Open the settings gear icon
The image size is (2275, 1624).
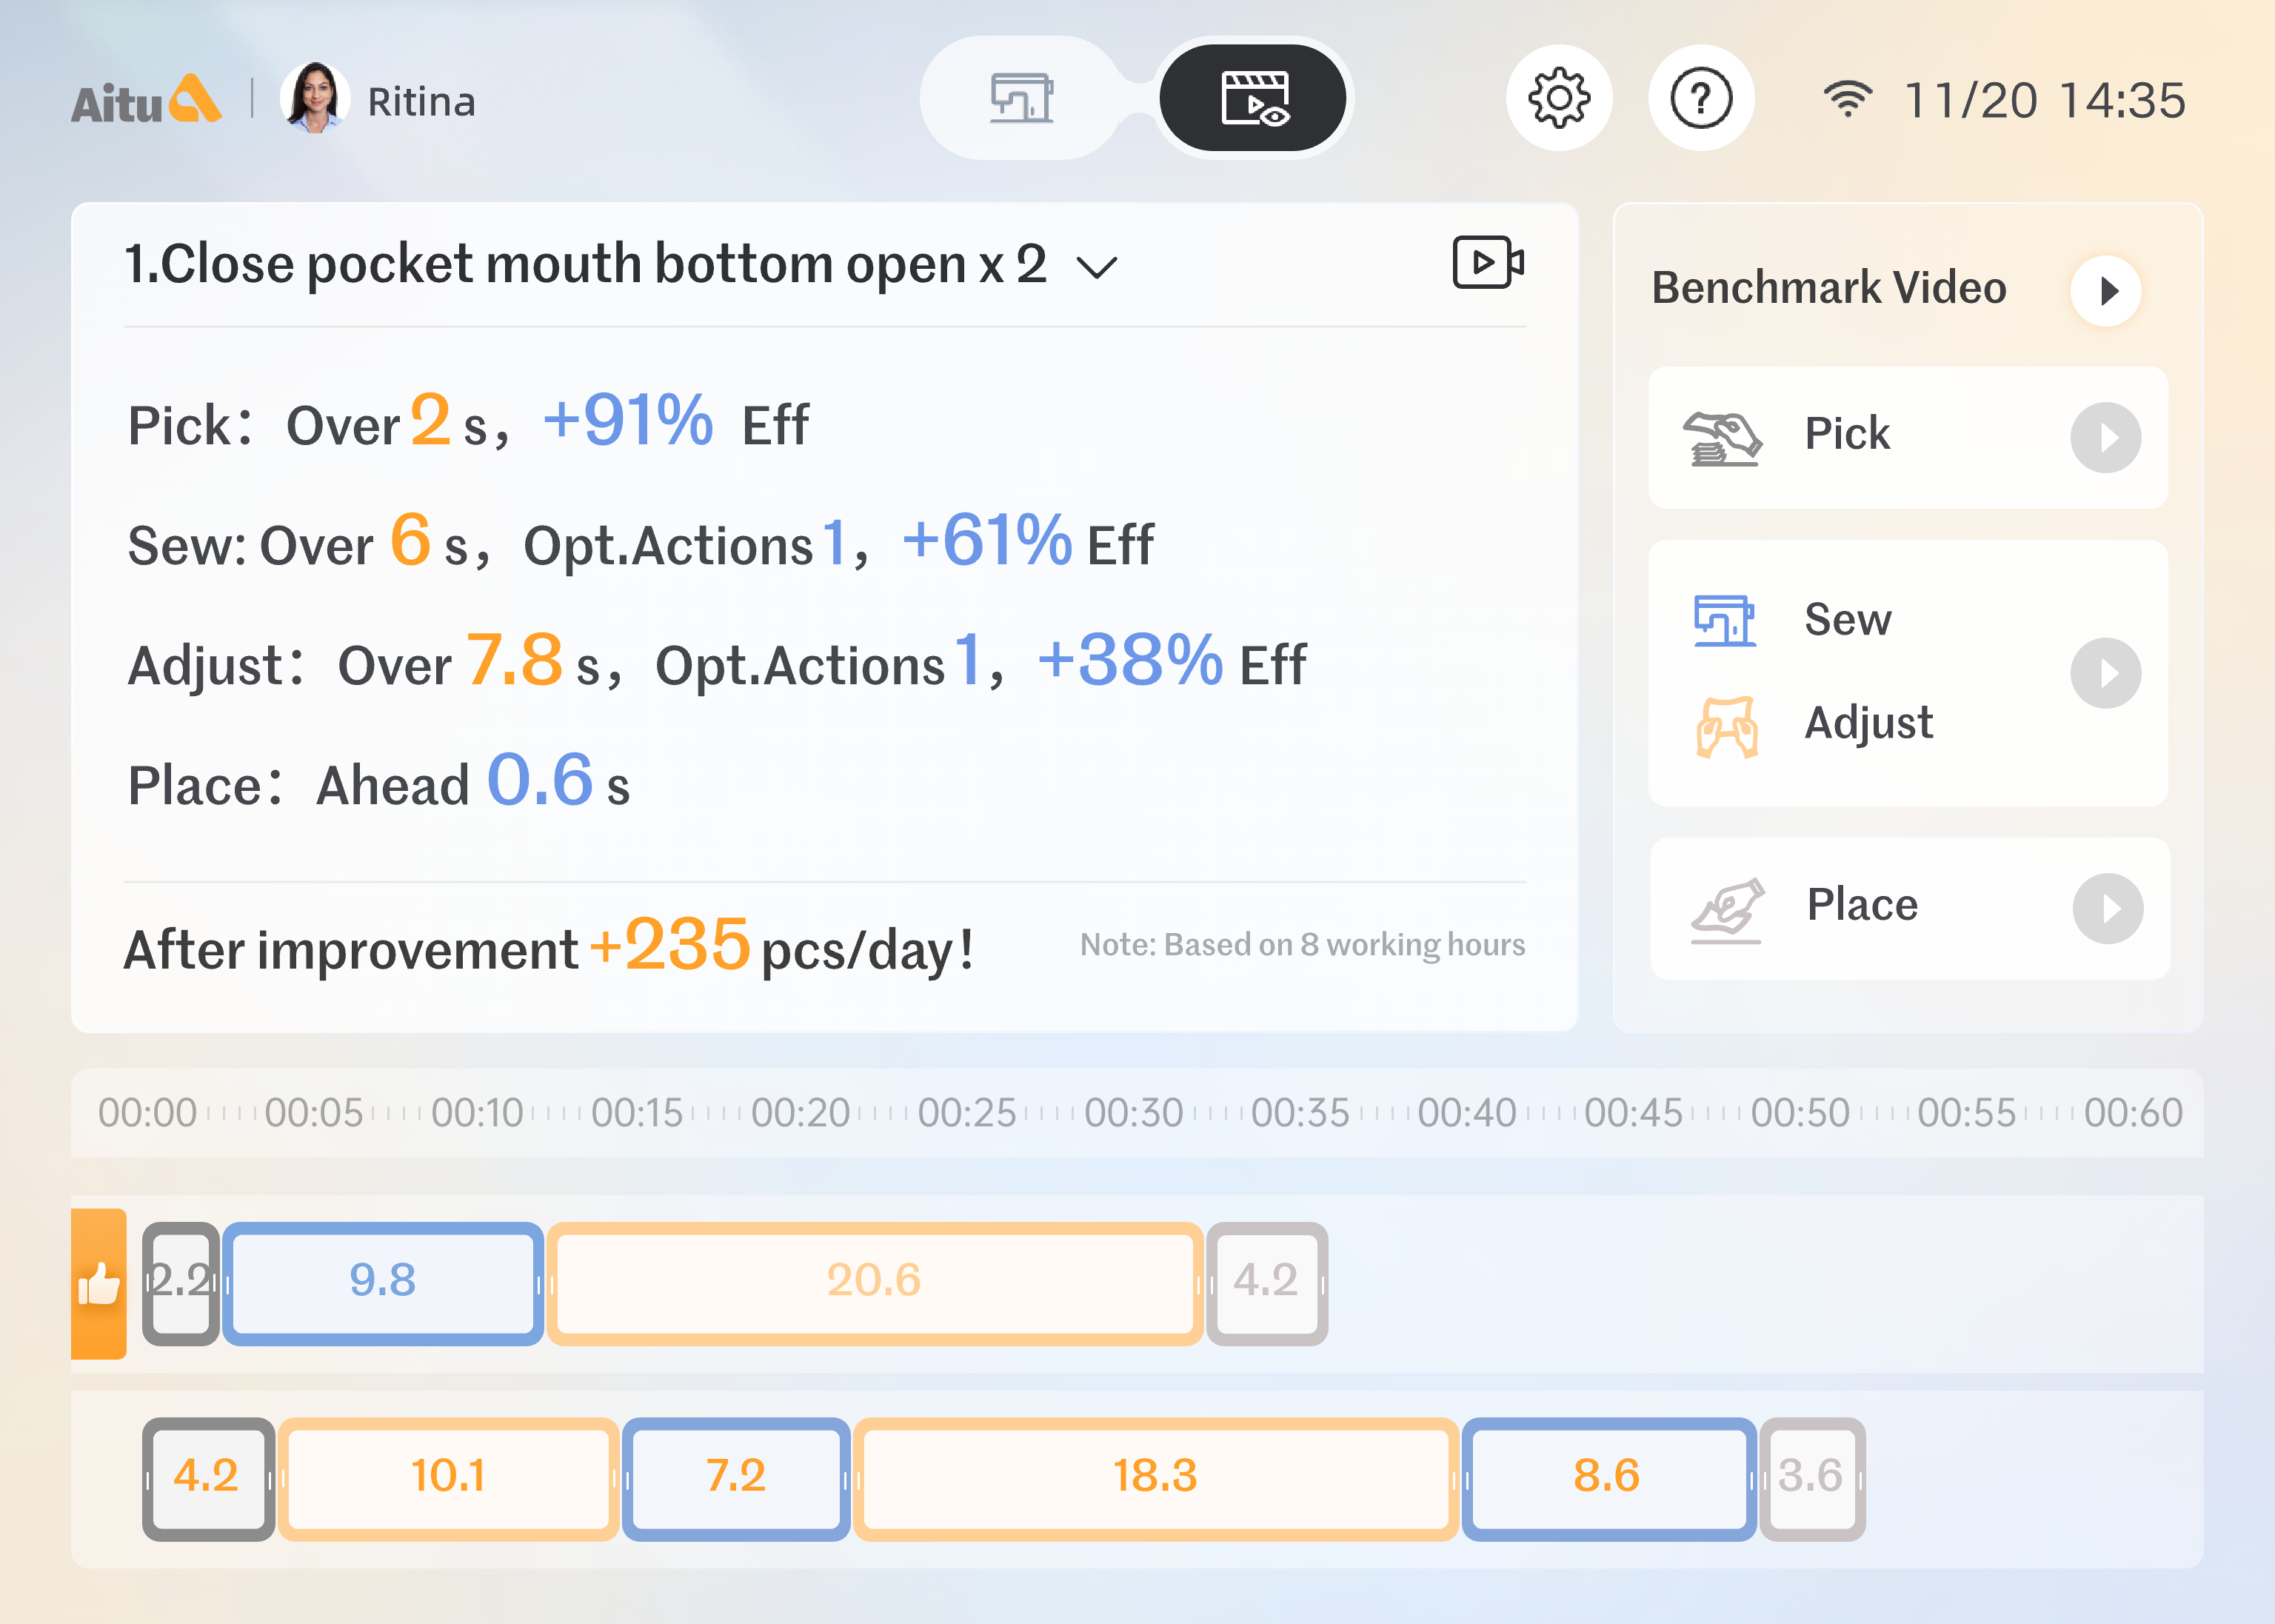pos(1558,98)
